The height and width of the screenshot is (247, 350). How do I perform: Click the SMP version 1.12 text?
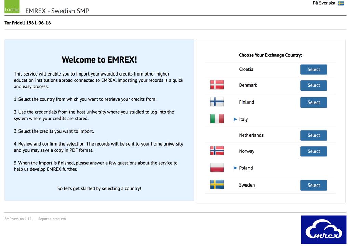pos(18,219)
